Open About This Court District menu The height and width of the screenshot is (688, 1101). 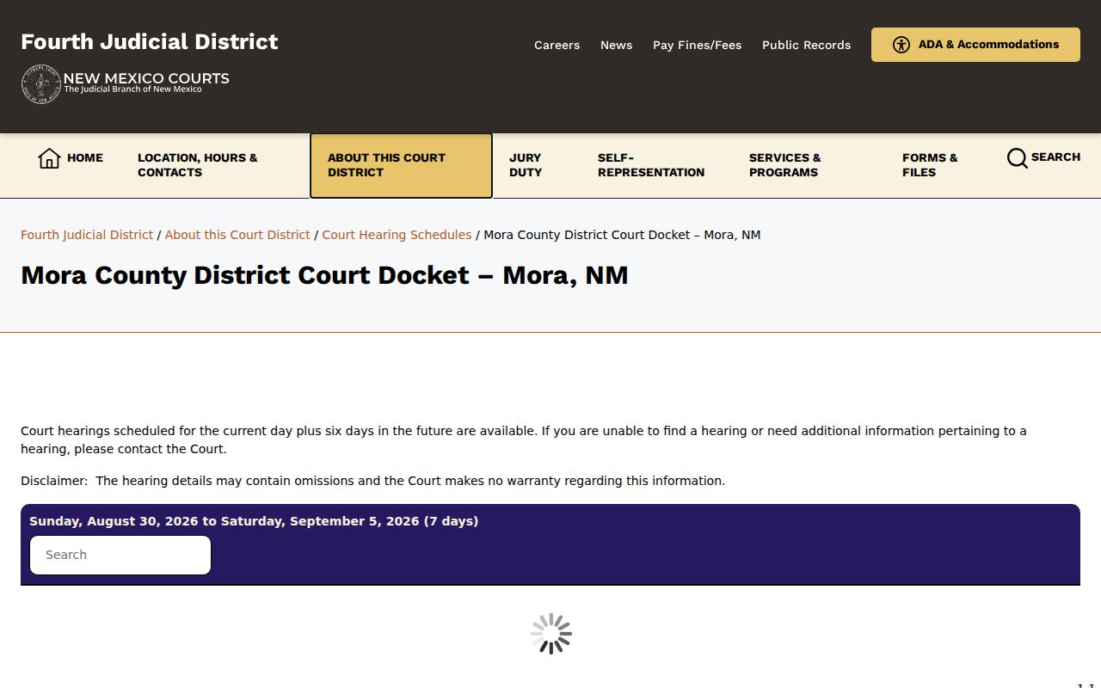[x=401, y=165]
